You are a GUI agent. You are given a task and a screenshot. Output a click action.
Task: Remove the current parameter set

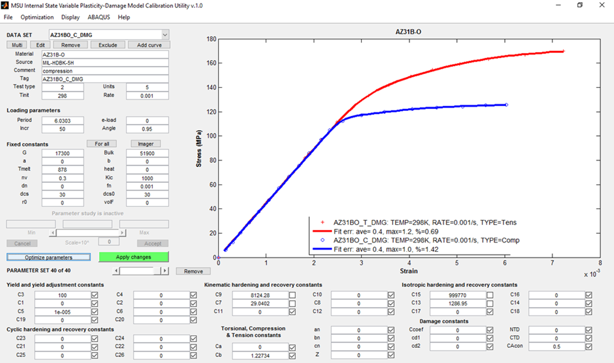193,271
